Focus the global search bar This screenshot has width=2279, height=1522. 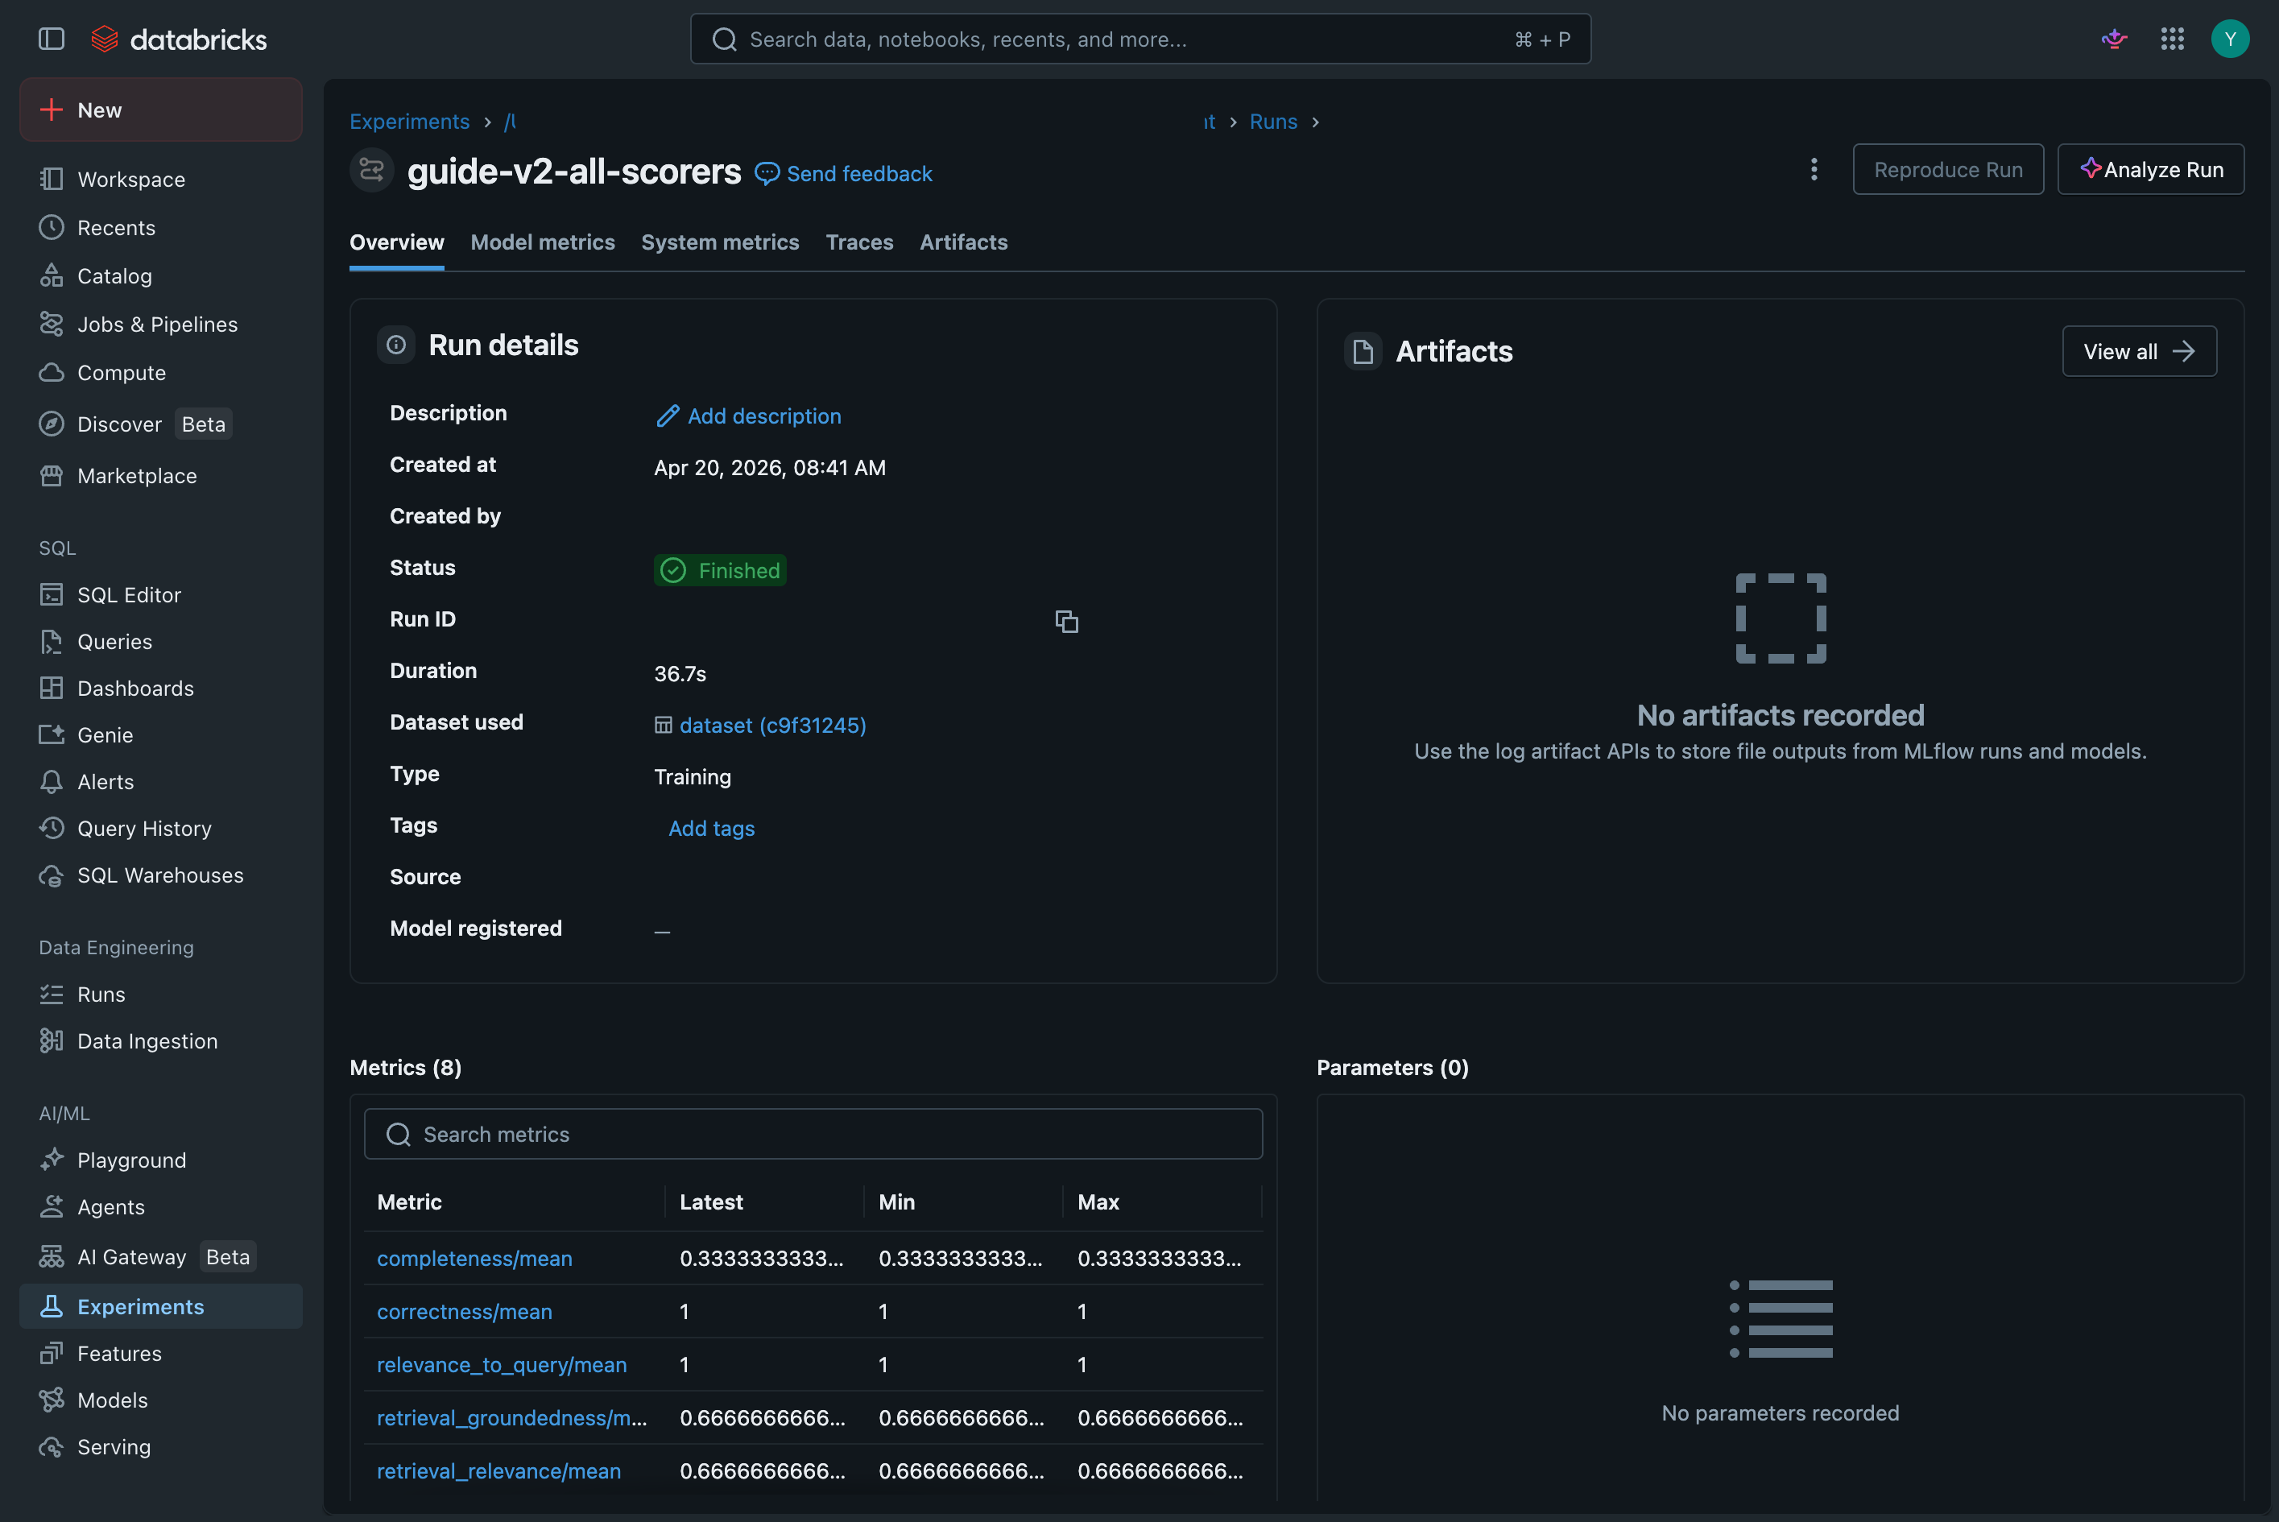1140,39
